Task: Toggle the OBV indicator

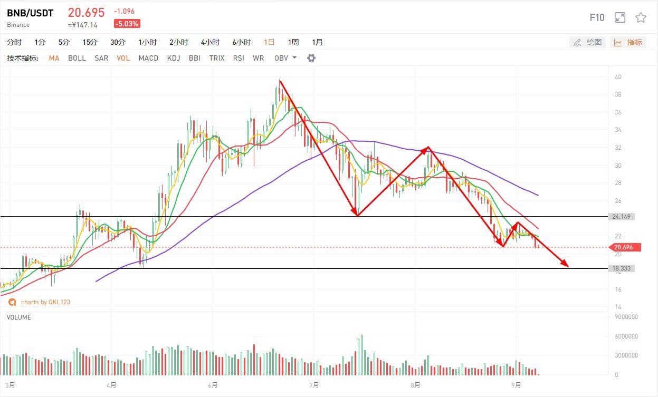Action: point(281,58)
